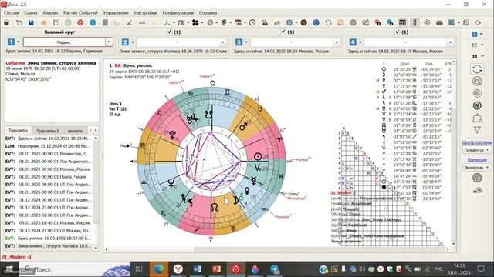Select the Эмма хеминг event row in list
This screenshot has height=277, width=494.
pyautogui.click(x=49, y=246)
